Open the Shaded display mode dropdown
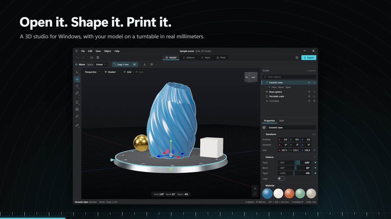391x219 pixels. 111,72
